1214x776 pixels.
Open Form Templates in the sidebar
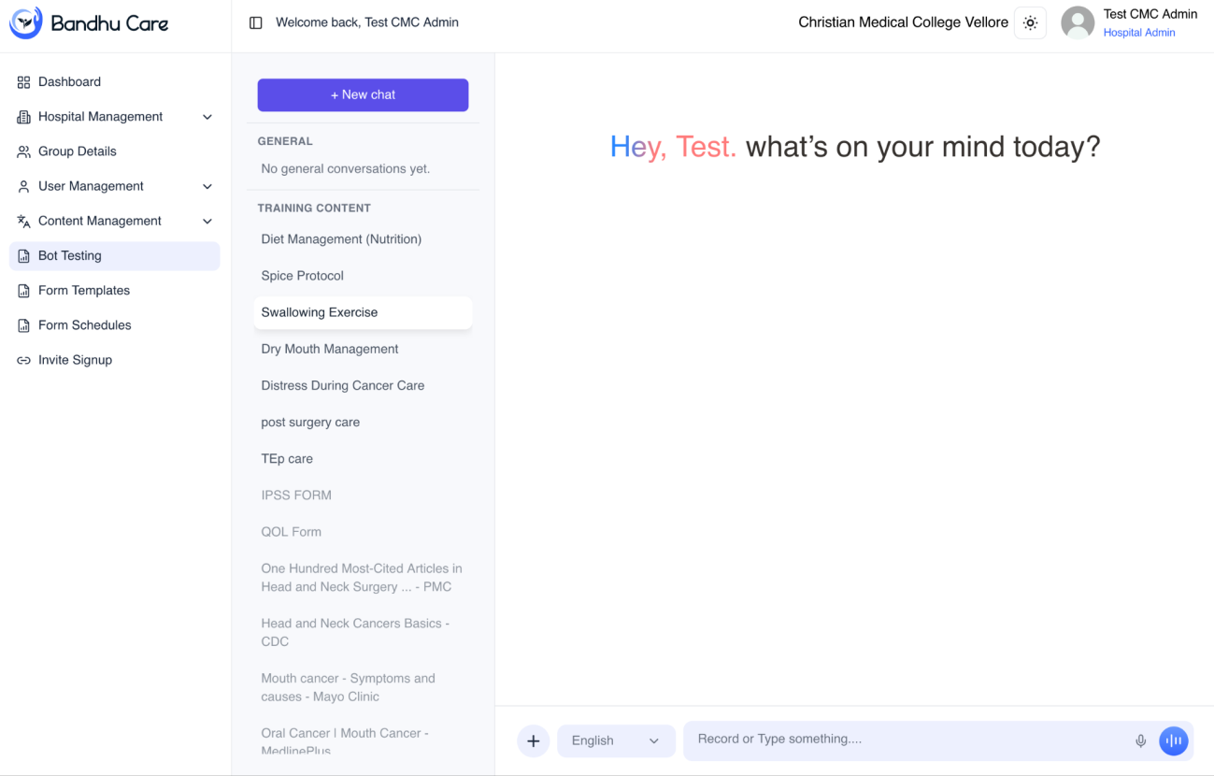tap(115, 291)
